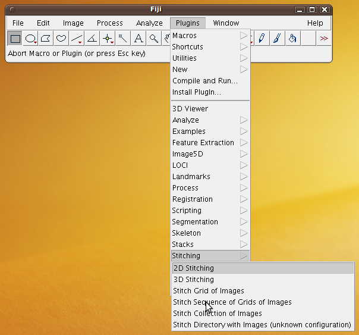Choose Compile and Run...
The width and height of the screenshot is (359, 335).
[x=210, y=81]
